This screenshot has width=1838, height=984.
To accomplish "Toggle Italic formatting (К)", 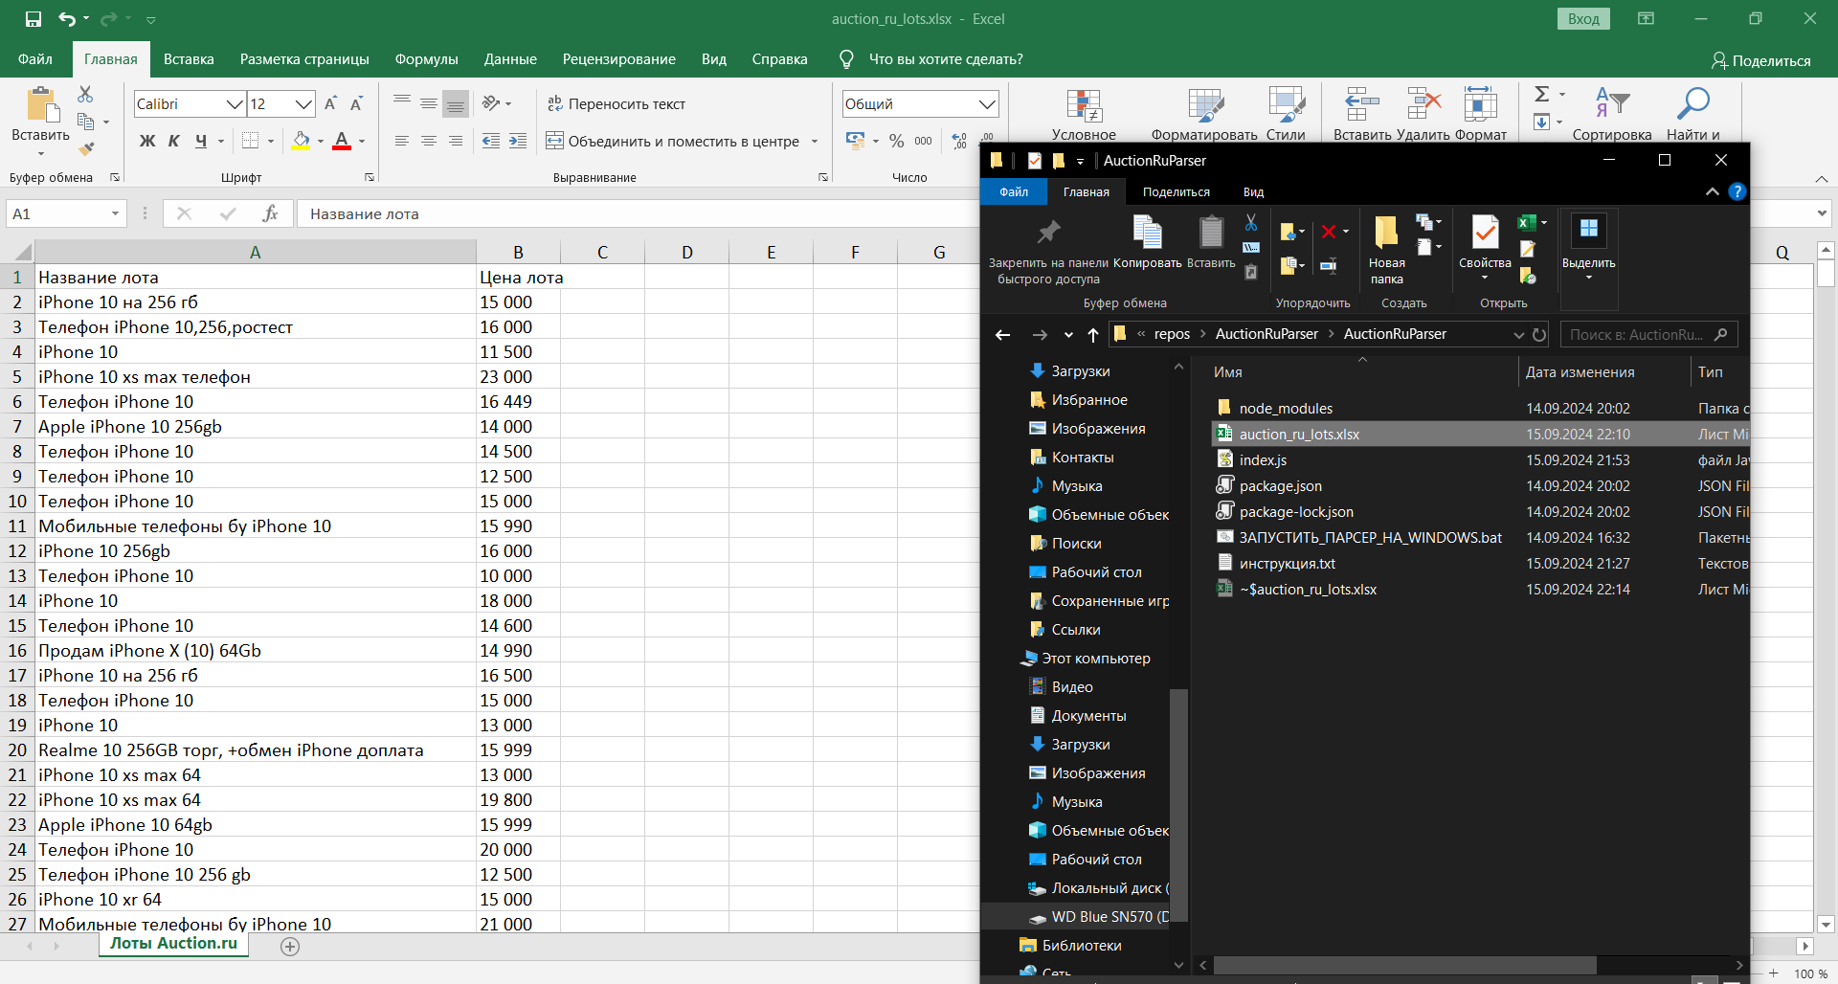I will point(174,141).
